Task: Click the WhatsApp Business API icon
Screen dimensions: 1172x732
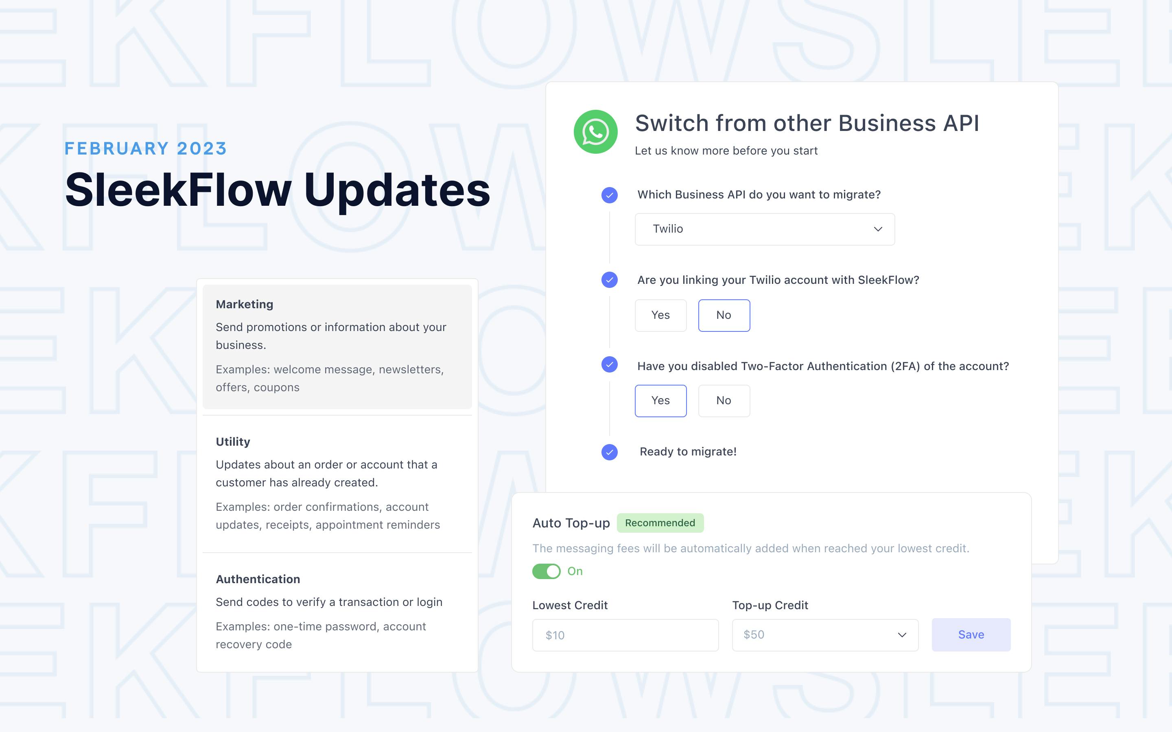Action: click(596, 131)
